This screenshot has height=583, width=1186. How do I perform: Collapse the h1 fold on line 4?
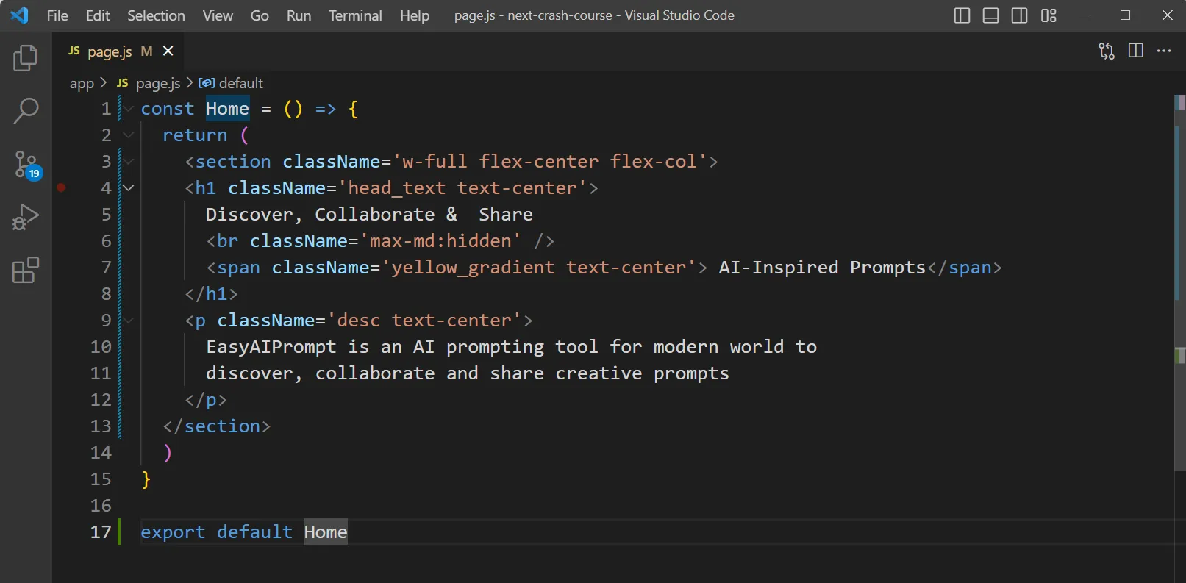(129, 188)
